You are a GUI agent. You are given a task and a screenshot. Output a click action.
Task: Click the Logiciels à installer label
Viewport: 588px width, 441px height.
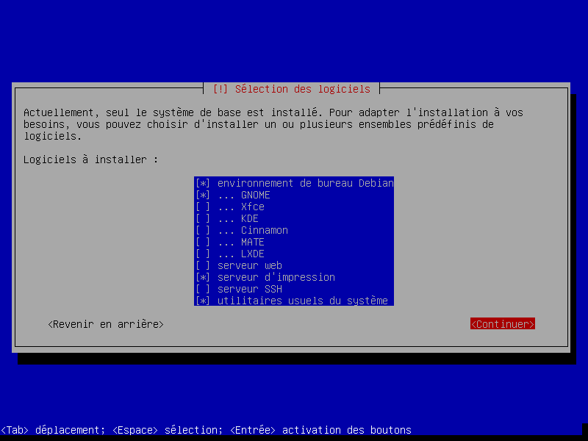(x=90, y=159)
